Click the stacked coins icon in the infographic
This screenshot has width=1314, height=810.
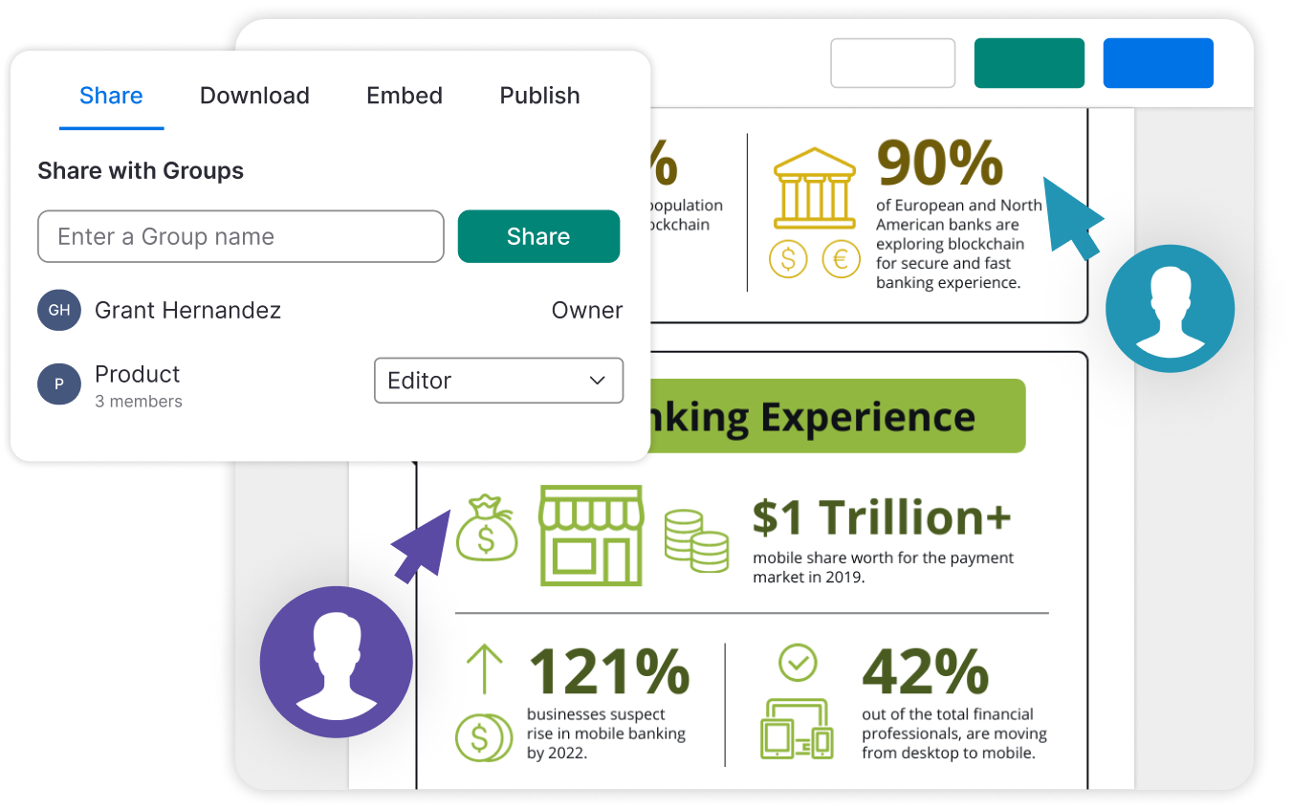[x=697, y=540]
